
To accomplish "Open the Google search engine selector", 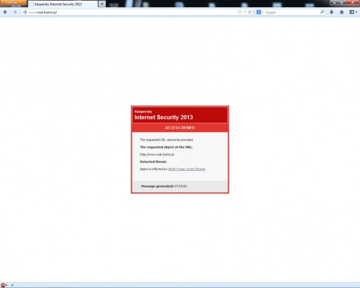I will click(x=260, y=12).
